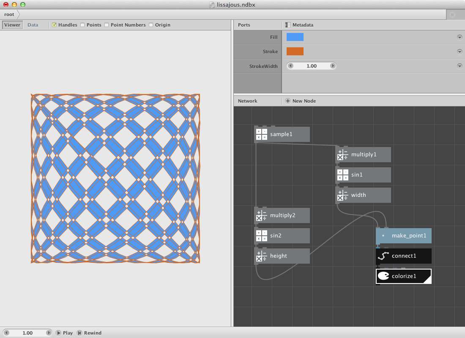Click the sin1 node's math icon

pos(342,174)
